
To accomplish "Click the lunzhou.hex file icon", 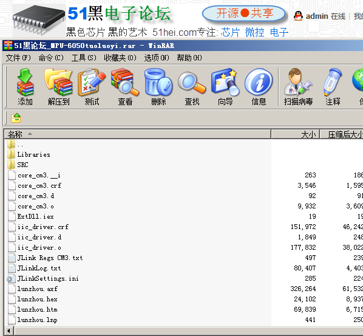I will coord(12,299).
